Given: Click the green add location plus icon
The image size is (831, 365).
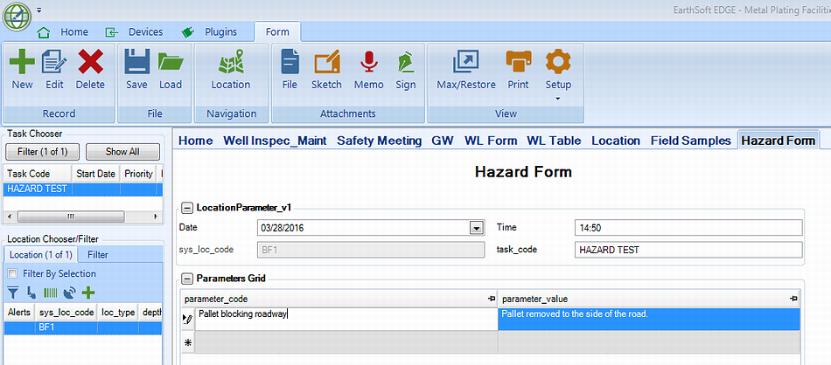Looking at the screenshot, I should pos(88,292).
